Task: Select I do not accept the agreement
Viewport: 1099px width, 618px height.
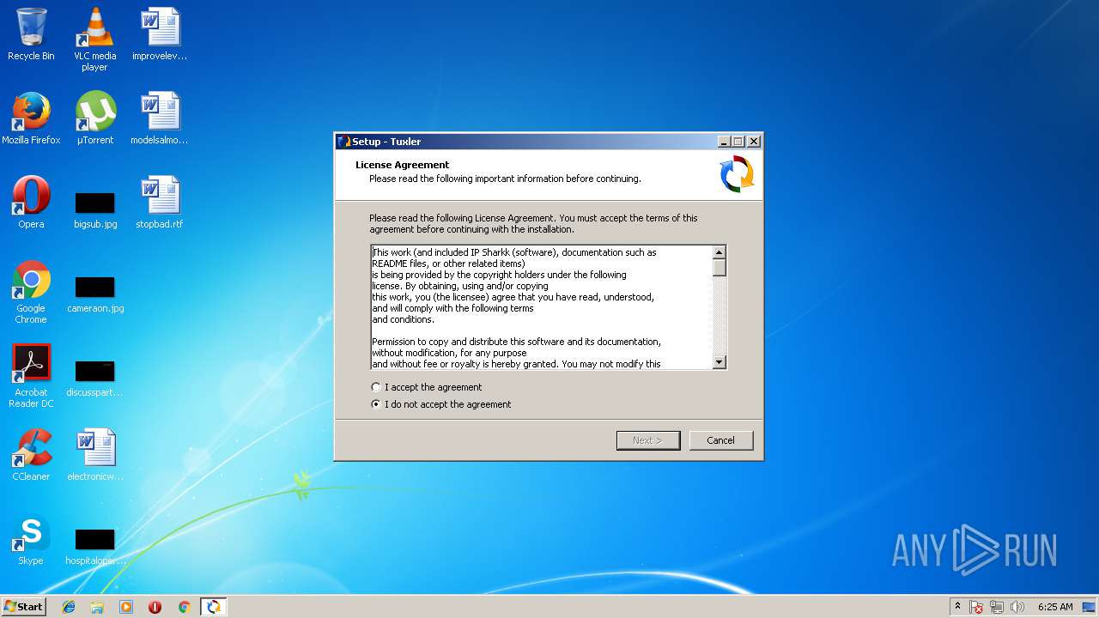Action: pos(441,404)
